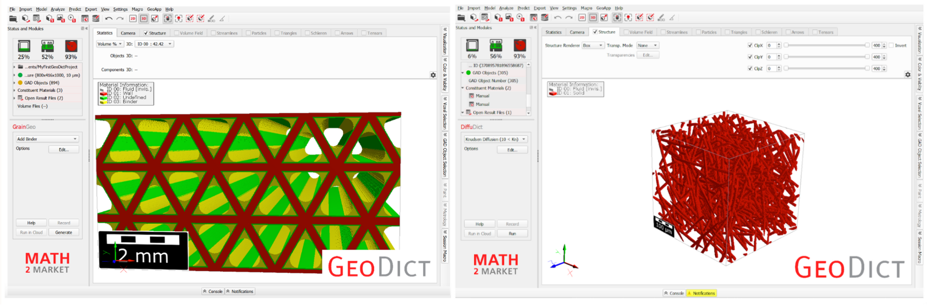Open Import menu in left window
The image size is (927, 305).
click(x=26, y=9)
